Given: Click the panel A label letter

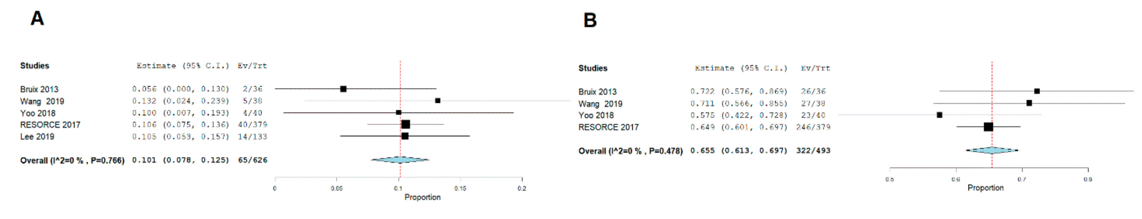Looking at the screenshot, I should (x=37, y=19).
